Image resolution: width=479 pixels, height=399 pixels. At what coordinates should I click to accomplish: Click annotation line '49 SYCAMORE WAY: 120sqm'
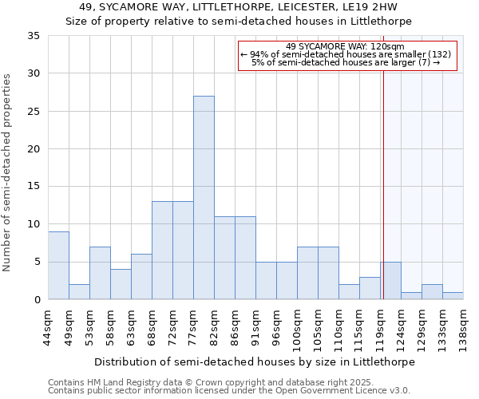click(345, 46)
